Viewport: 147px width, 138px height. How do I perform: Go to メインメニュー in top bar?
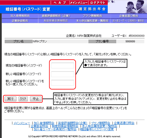79,3
